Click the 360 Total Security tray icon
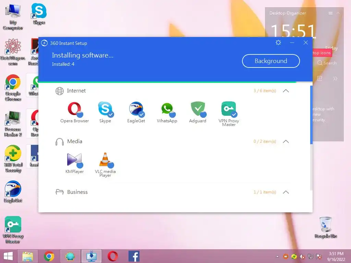The image size is (351, 263). tap(294, 256)
